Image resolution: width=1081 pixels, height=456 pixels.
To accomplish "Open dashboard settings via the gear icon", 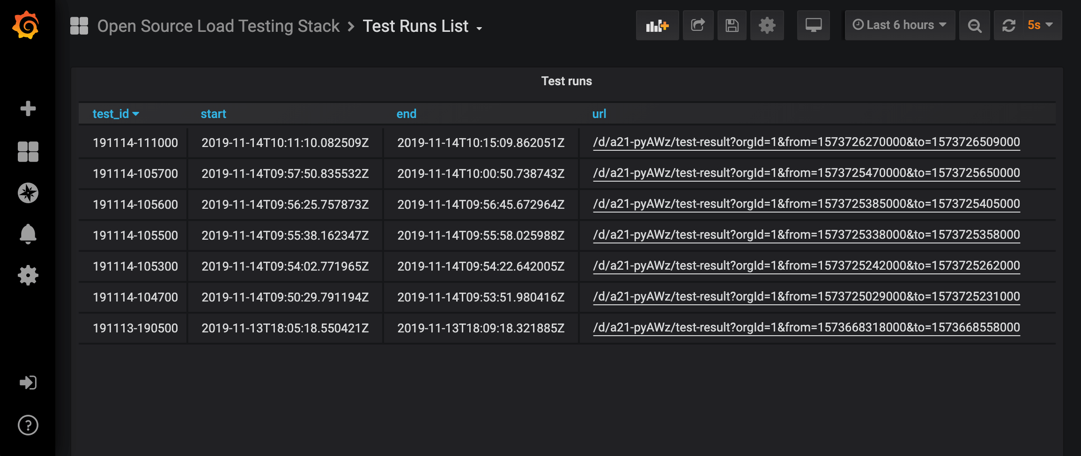I will (x=767, y=25).
